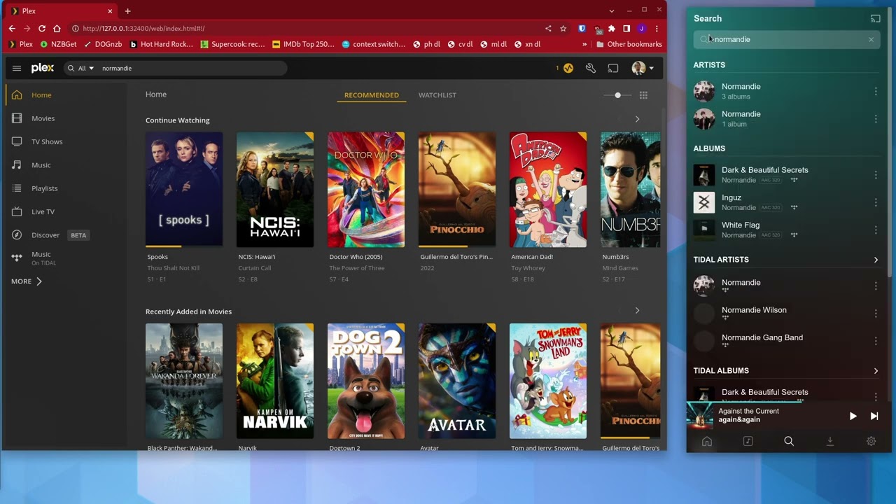Bookmark this page with the star icon
The width and height of the screenshot is (896, 504).
(x=563, y=29)
